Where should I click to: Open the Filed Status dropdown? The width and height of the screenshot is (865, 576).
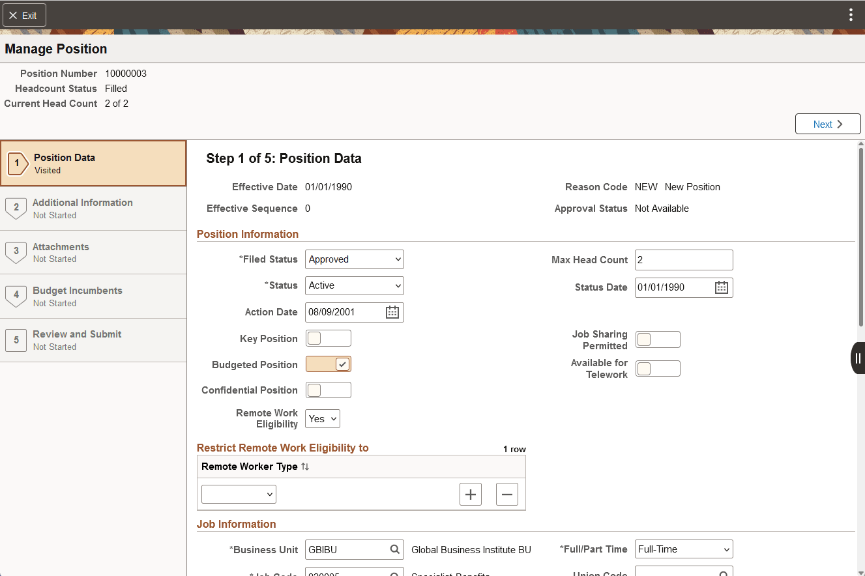click(354, 259)
